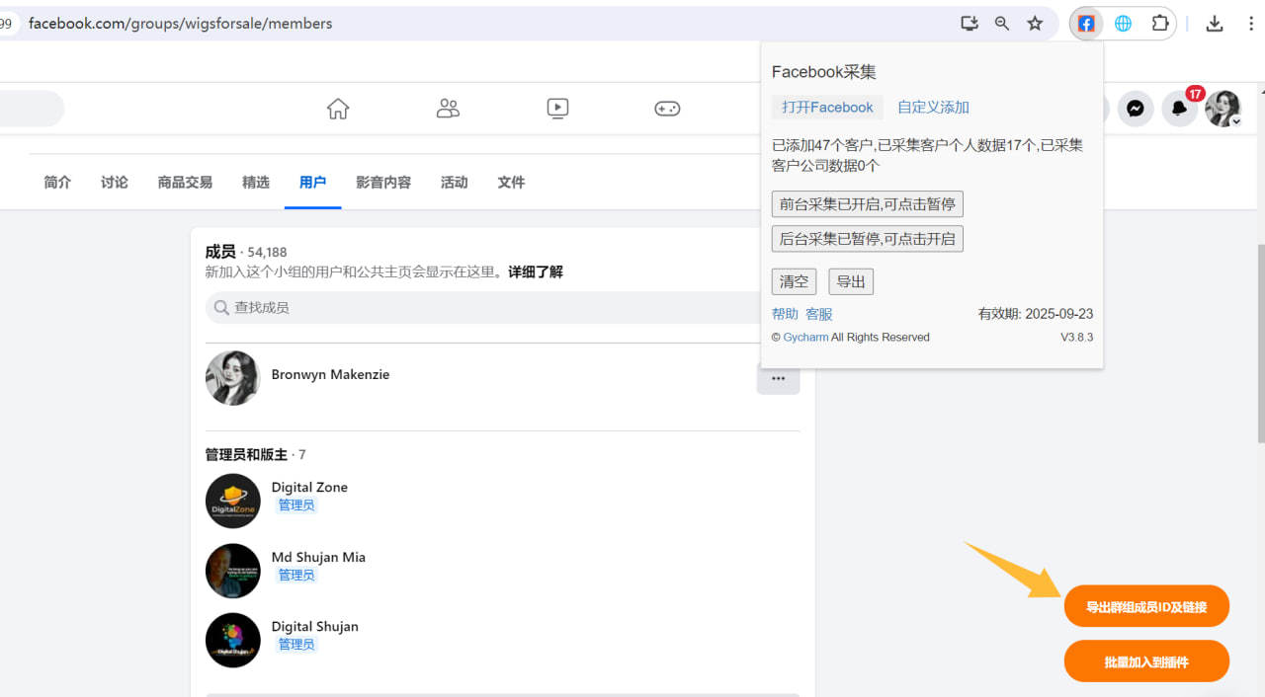
Task: Bookmark this page with star icon
Action: pos(1035,24)
